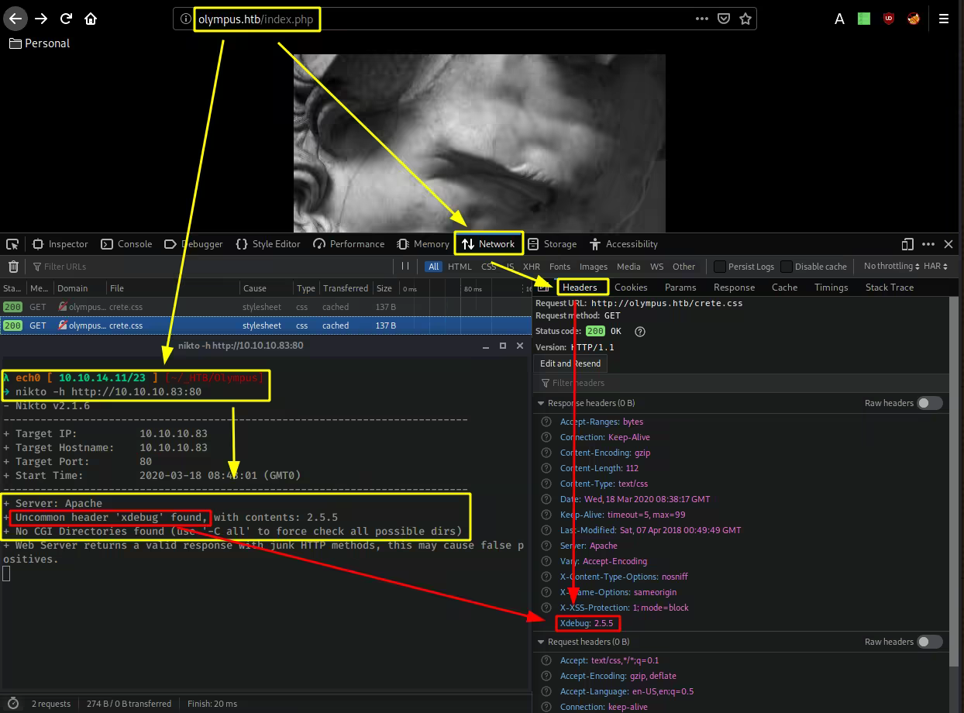Viewport: 964px width, 713px height.
Task: Enable the Persist Logs checkbox
Action: tap(720, 267)
